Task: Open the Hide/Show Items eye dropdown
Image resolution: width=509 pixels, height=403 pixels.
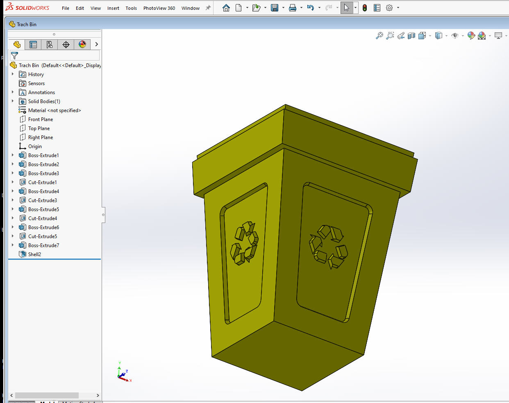Action: click(463, 36)
